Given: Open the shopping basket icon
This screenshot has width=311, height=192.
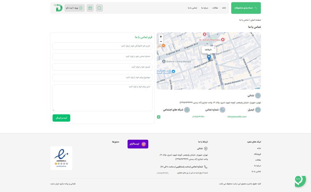Looking at the screenshot, I should [x=90, y=8].
